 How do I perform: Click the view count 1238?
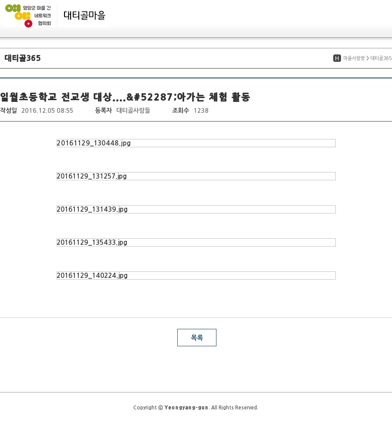(201, 111)
